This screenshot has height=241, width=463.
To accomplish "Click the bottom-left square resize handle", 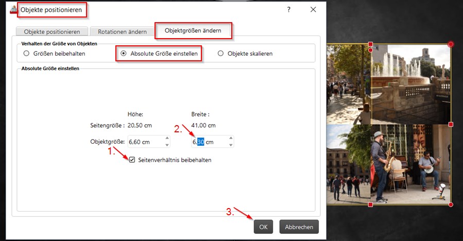I will coord(370,205).
